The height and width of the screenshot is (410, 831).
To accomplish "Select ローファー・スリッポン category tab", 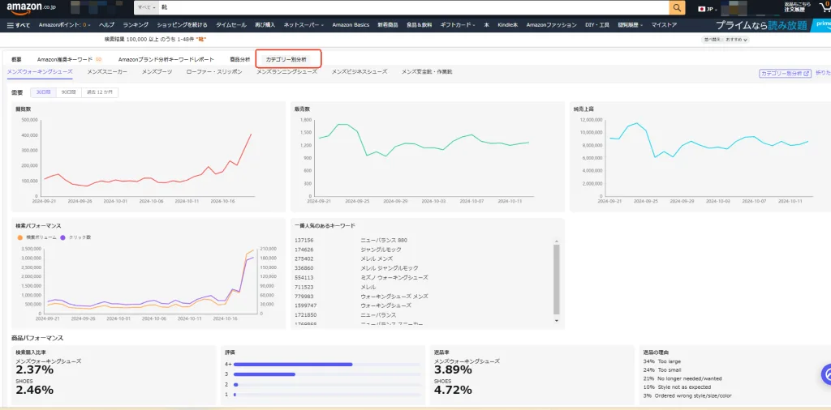I will 214,71.
